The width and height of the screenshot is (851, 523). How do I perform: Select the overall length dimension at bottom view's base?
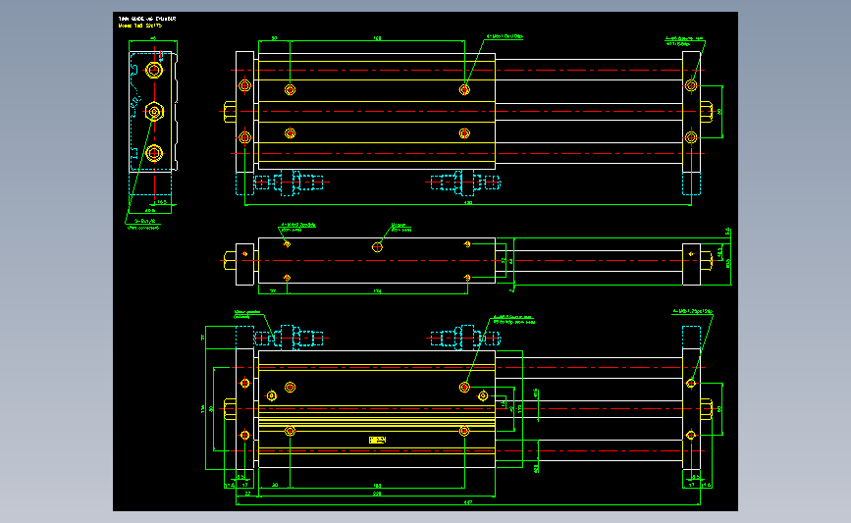click(x=468, y=502)
